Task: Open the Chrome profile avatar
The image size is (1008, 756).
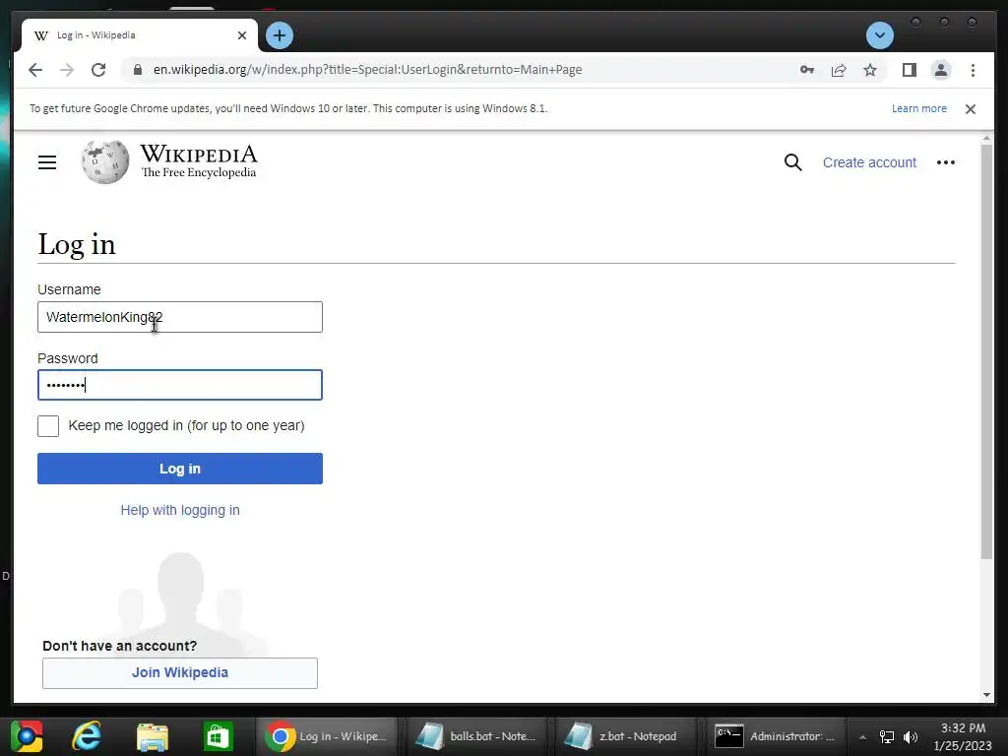Action: coord(940,70)
